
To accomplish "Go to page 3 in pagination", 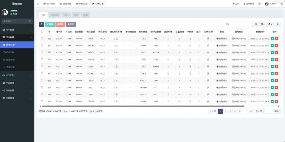I will [x=230, y=111].
